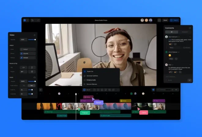Zoom in the timeline with plus
This screenshot has height=137, width=202.
click(172, 90)
